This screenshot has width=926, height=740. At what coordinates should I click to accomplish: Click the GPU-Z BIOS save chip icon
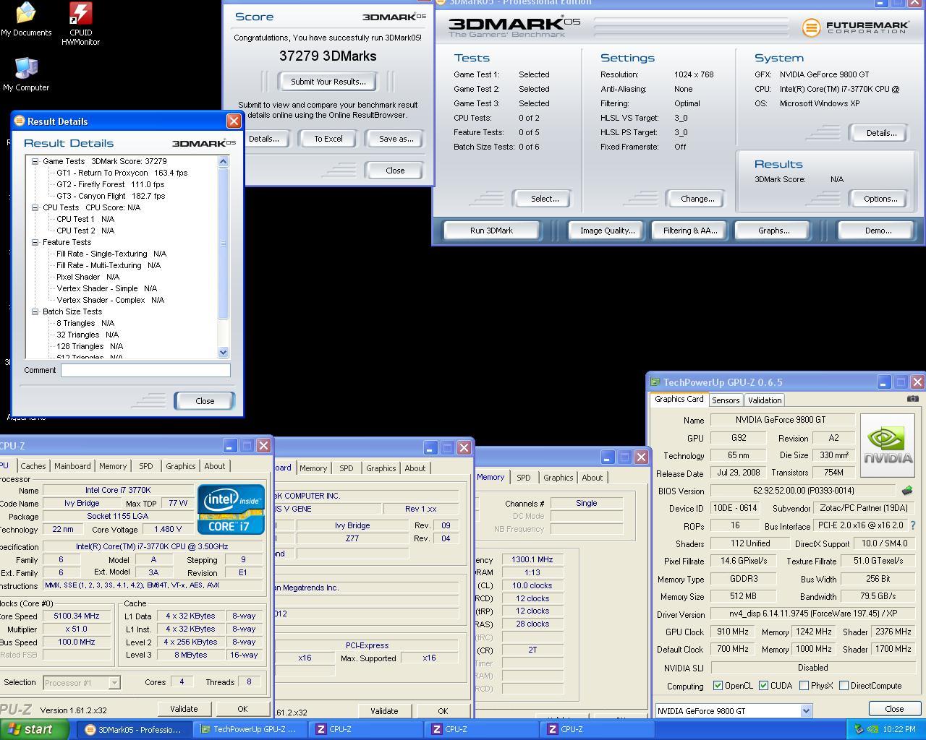[x=906, y=491]
